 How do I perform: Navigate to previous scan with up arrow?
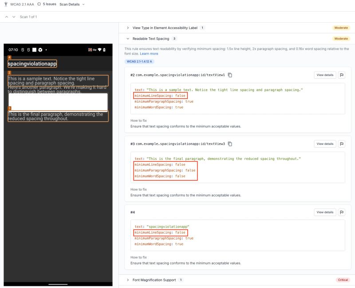(6, 16)
